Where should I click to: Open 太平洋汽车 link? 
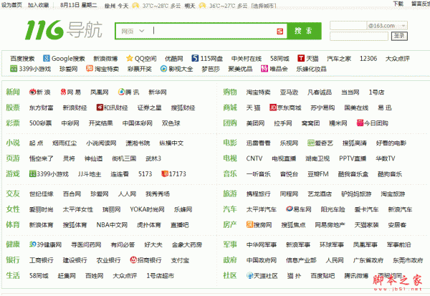262,209
